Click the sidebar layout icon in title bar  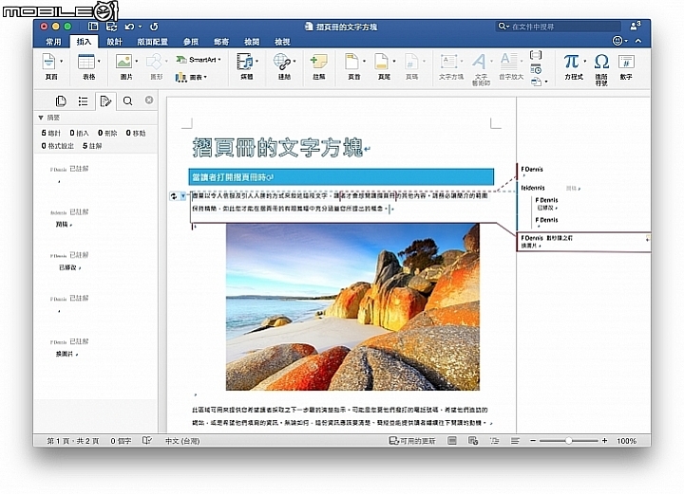coord(93,27)
